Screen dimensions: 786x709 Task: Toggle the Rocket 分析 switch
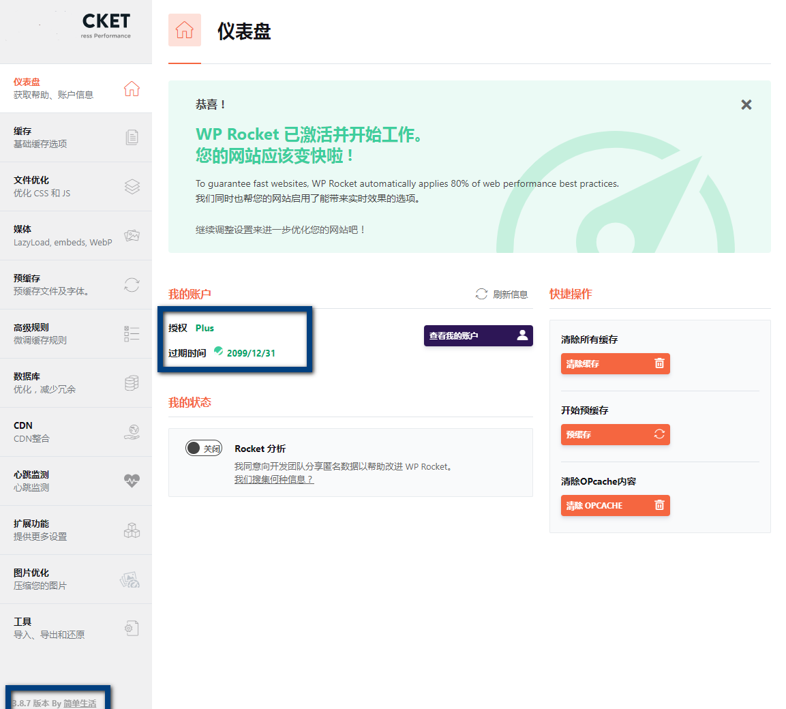[203, 448]
